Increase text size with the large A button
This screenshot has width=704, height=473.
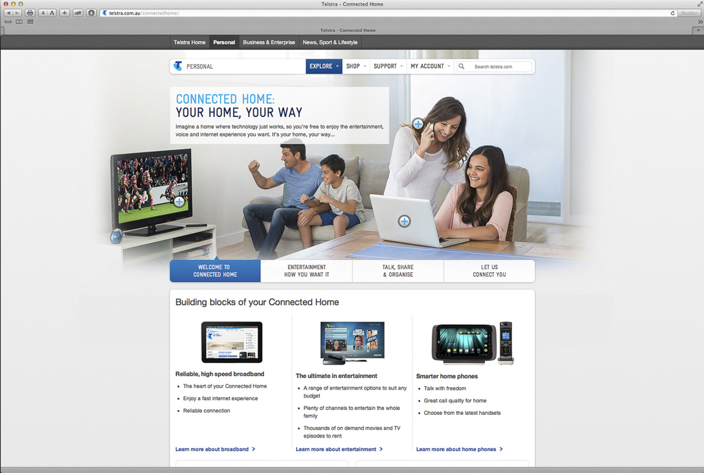point(52,13)
